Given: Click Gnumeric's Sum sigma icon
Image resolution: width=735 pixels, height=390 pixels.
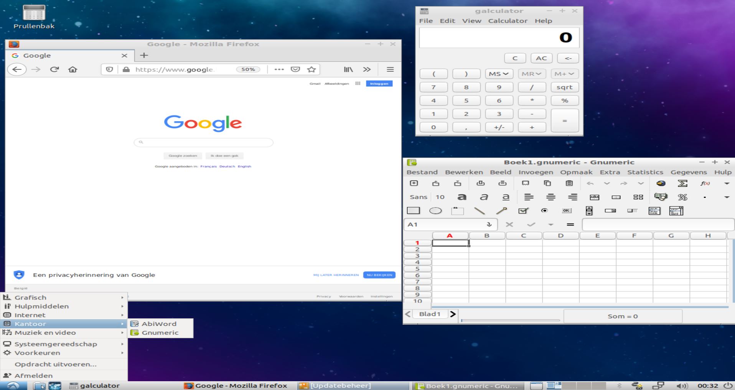Looking at the screenshot, I should (682, 183).
